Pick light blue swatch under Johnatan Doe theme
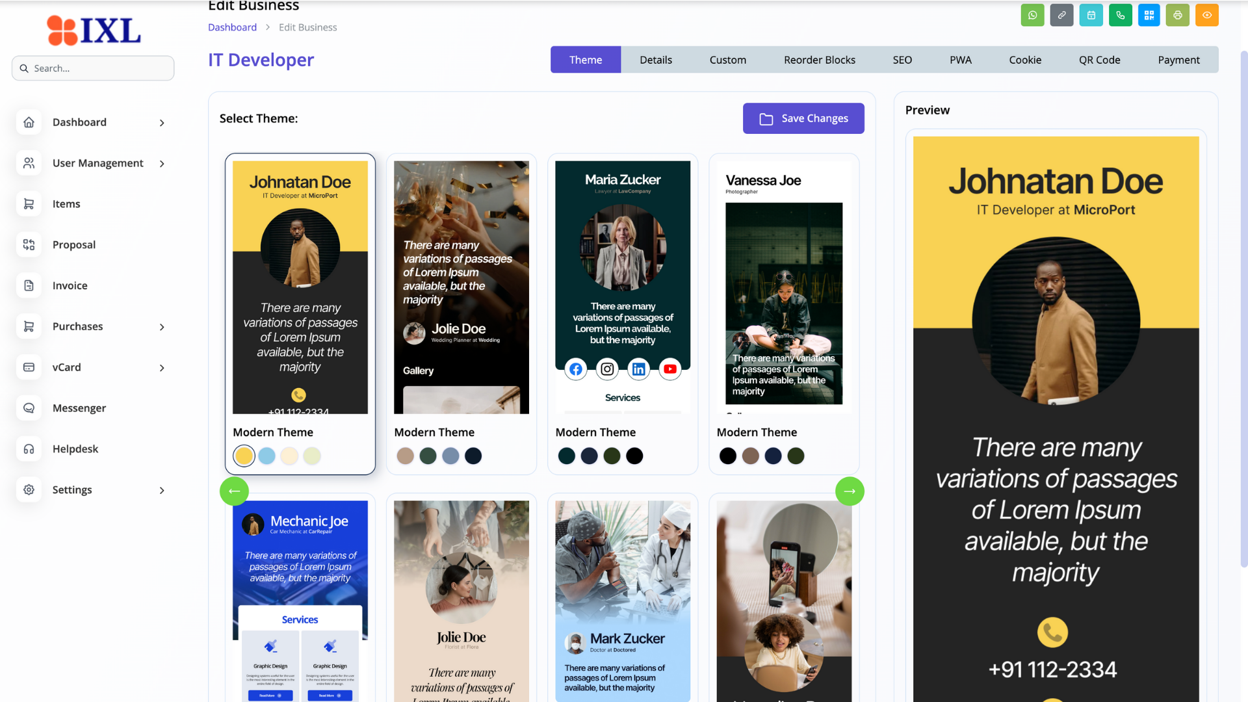Image resolution: width=1248 pixels, height=702 pixels. [266, 456]
